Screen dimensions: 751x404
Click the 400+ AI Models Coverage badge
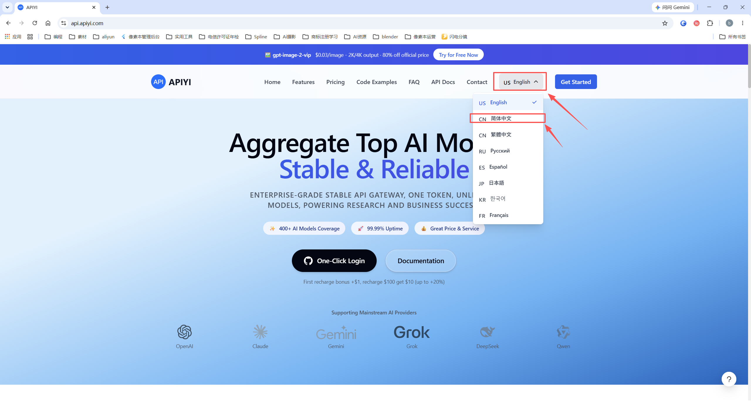point(304,228)
